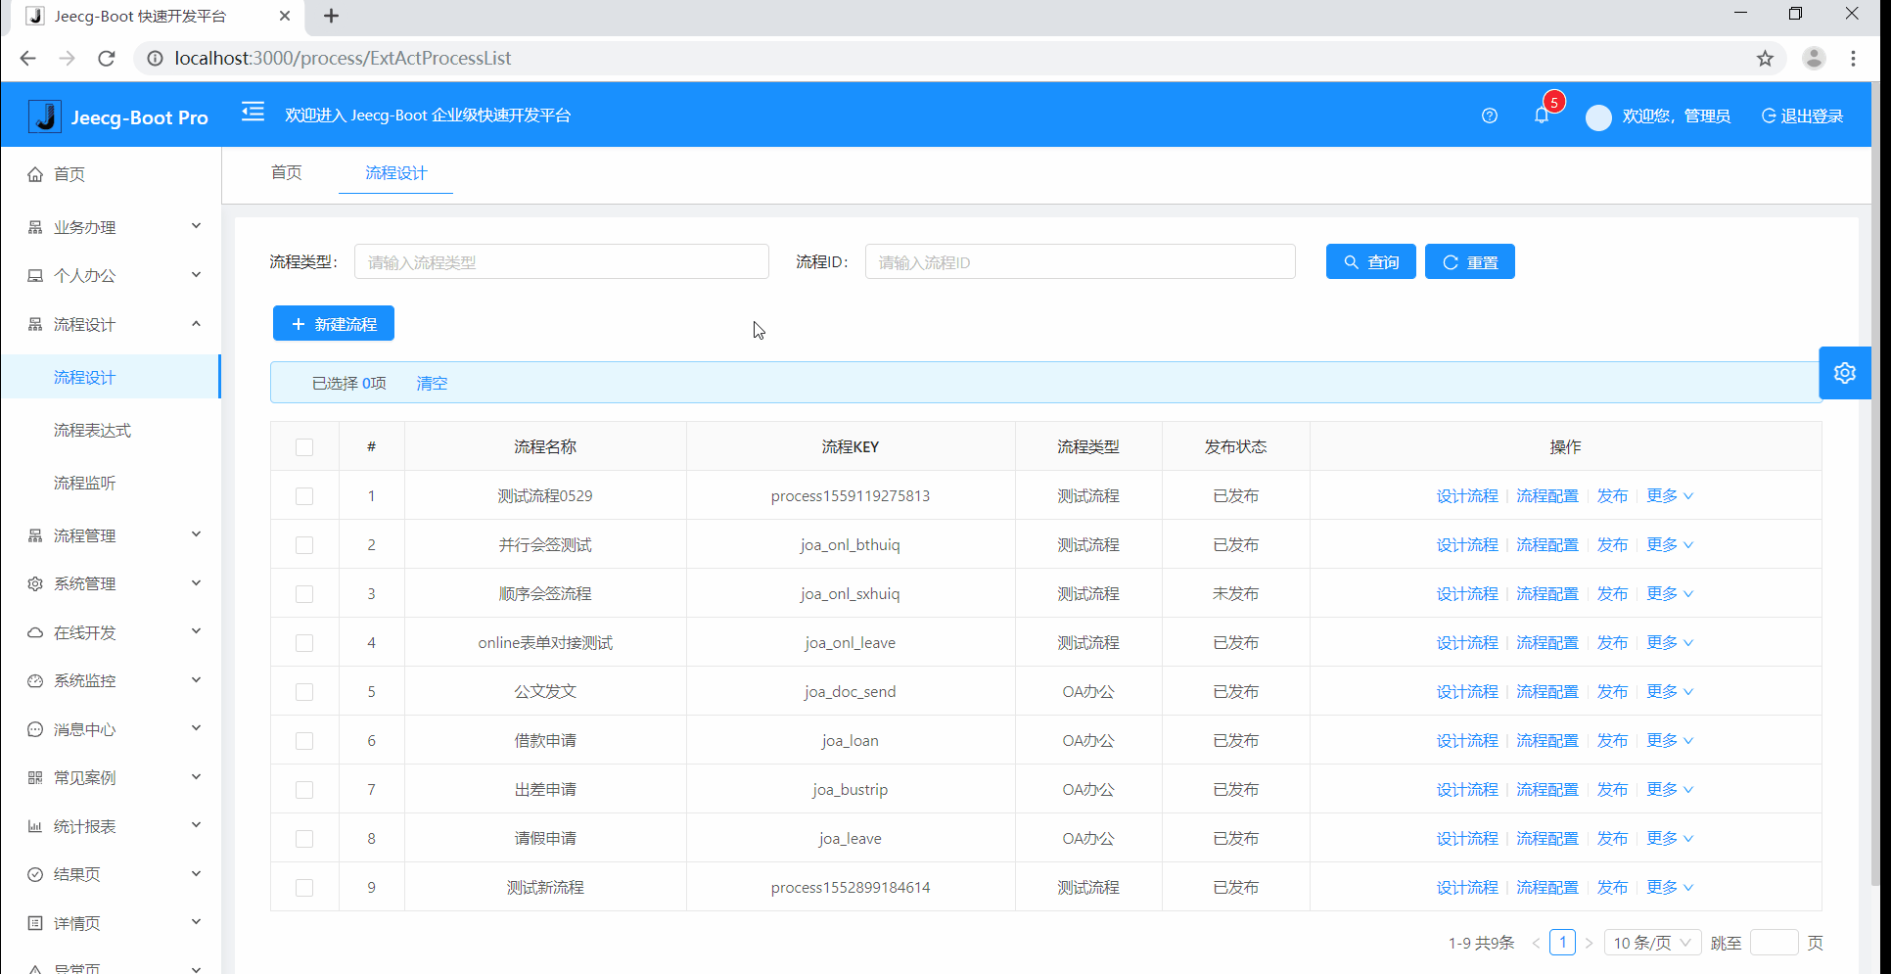
Task: Expand the 系统管理 sidebar menu
Action: [84, 582]
